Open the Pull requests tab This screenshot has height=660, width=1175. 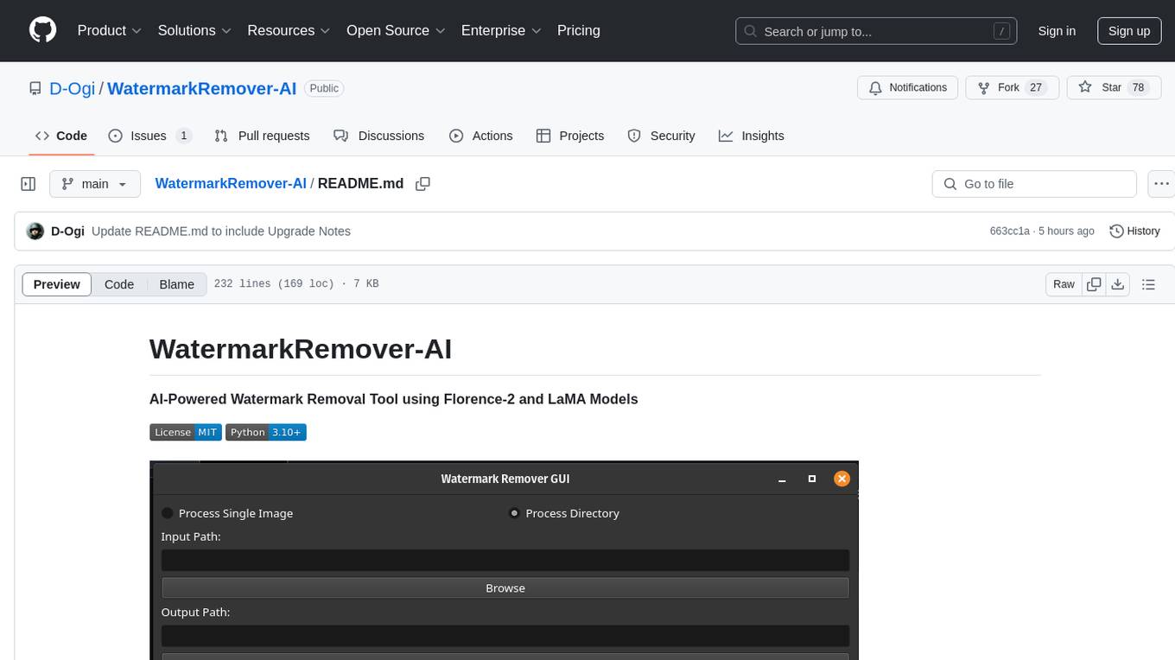[x=262, y=136]
